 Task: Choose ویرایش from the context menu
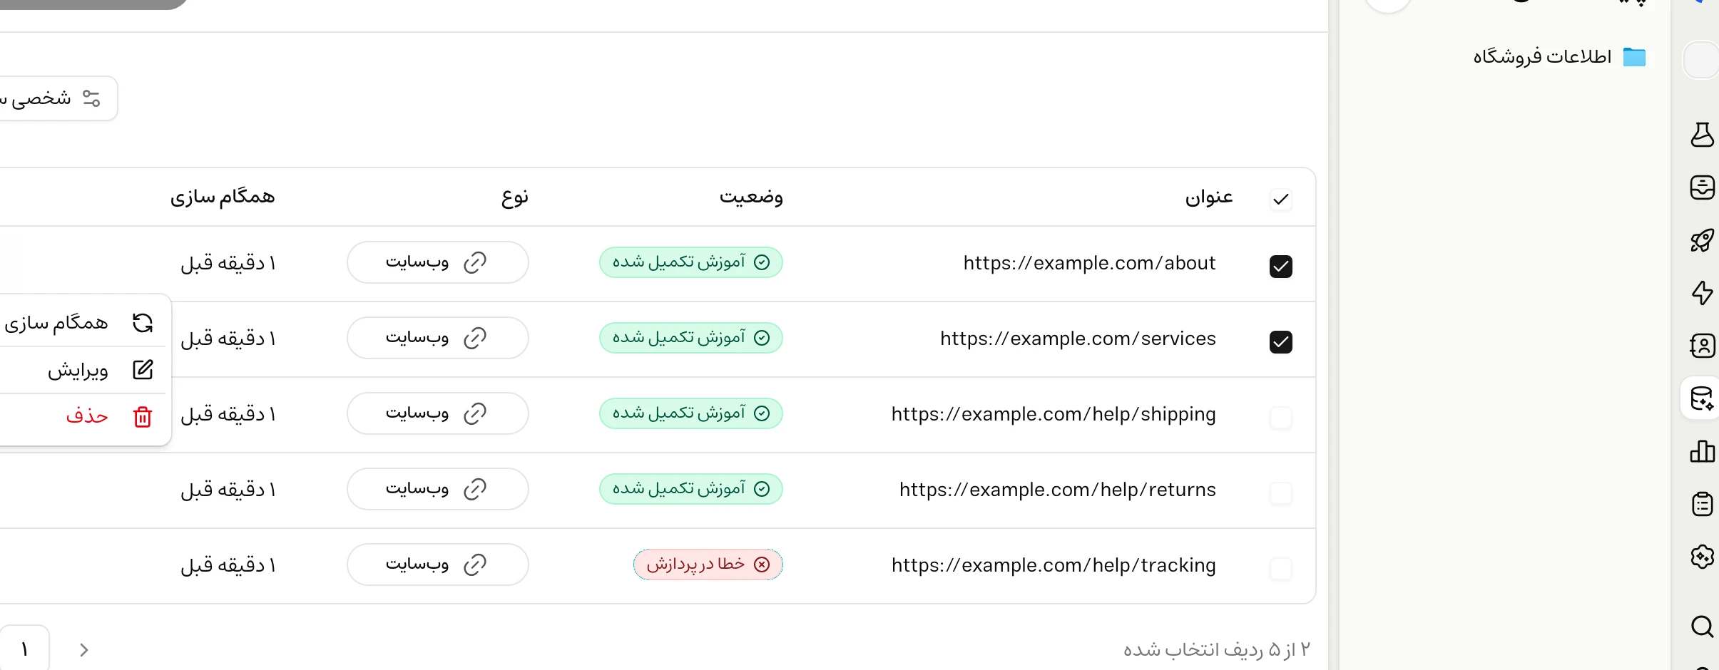coord(82,370)
